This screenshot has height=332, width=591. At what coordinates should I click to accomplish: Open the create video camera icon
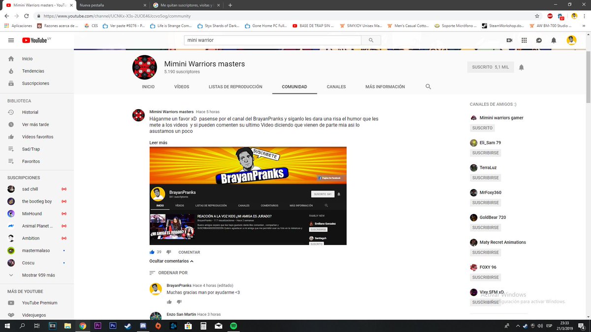509,40
